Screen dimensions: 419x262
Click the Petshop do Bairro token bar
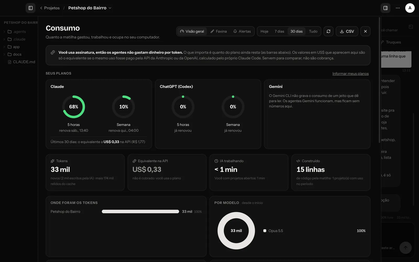pyautogui.click(x=140, y=211)
